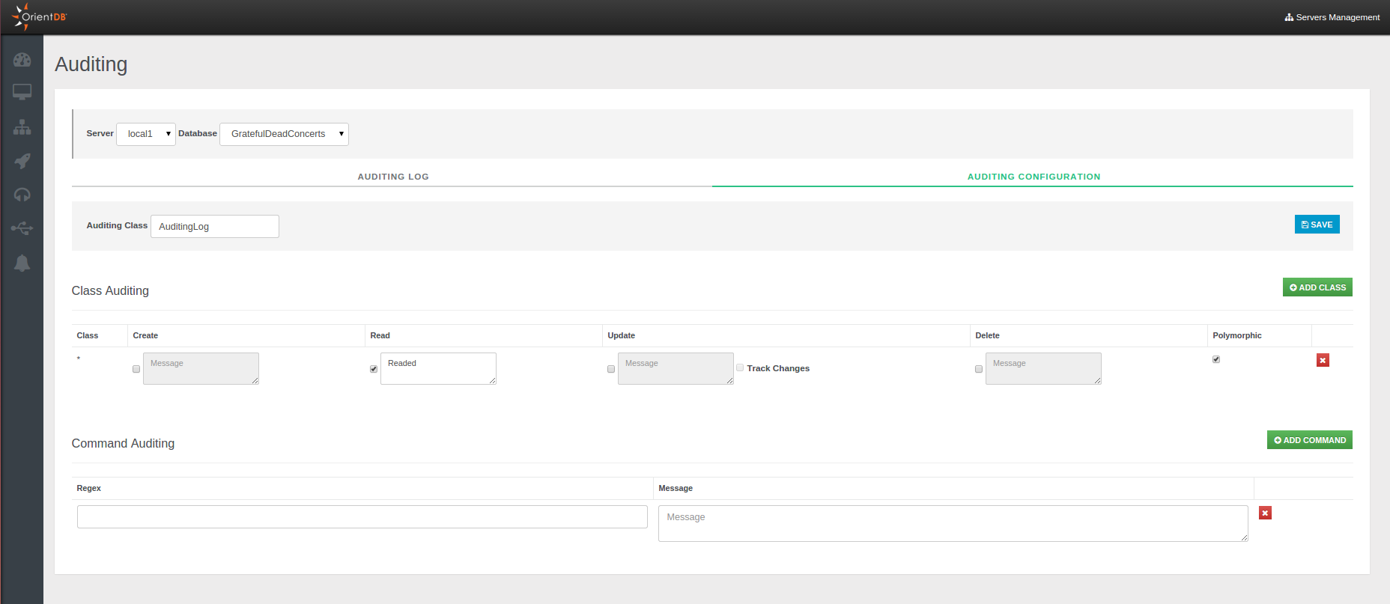
Task: Enable the Delete auditing checkbox
Action: [x=979, y=369]
